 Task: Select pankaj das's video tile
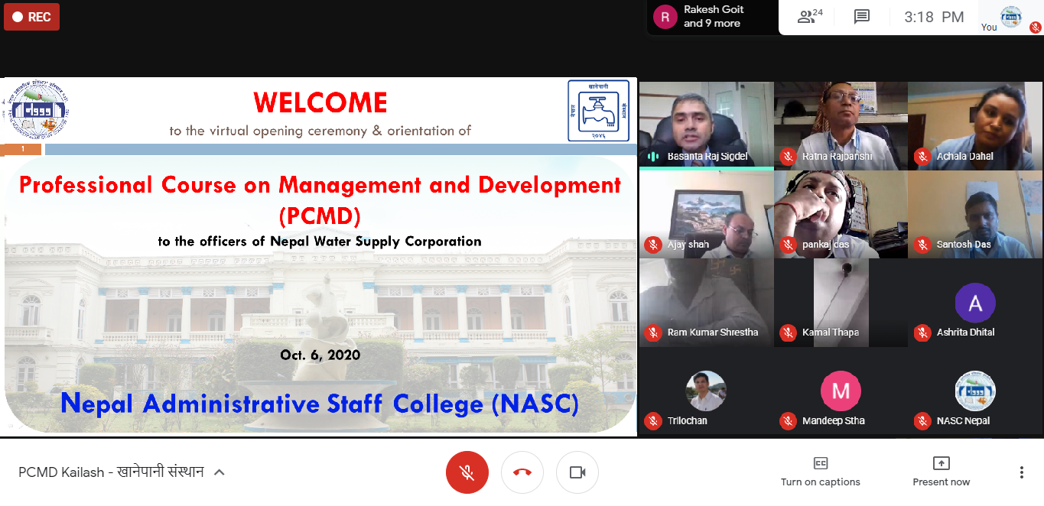click(841, 214)
